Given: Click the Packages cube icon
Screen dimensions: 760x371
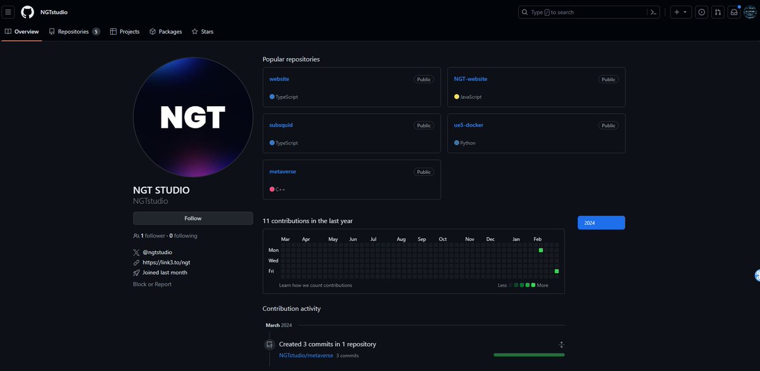Looking at the screenshot, I should point(153,32).
